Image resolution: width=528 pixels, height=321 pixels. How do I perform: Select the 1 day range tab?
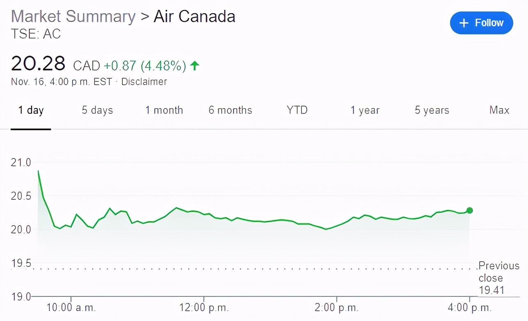[x=31, y=111]
